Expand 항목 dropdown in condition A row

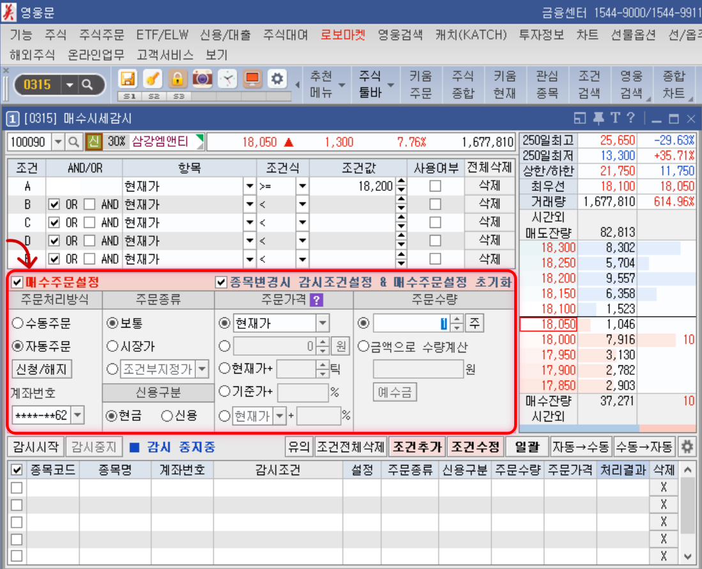249,186
